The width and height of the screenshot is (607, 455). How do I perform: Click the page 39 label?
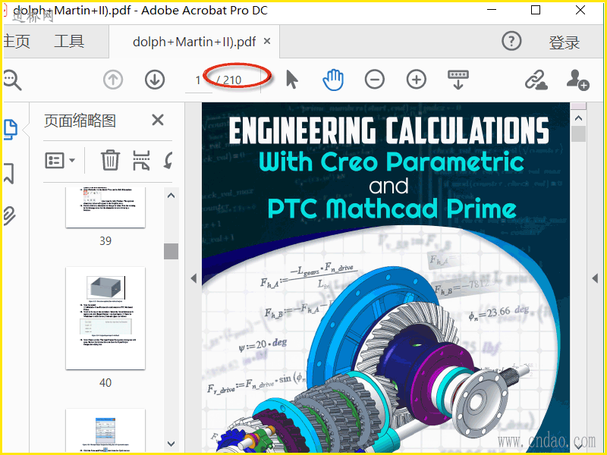click(105, 241)
